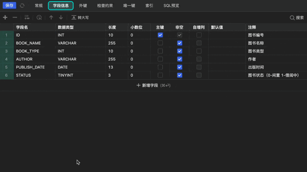Click the comment 图书名称

pos(256,43)
